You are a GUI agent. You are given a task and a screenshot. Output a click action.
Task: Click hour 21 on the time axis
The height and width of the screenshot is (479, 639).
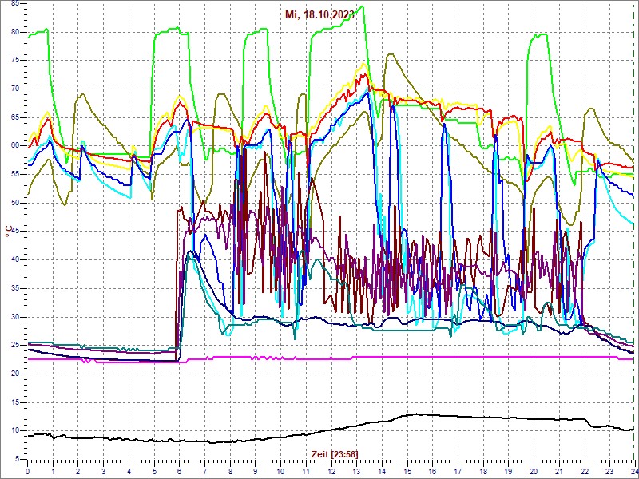click(558, 471)
